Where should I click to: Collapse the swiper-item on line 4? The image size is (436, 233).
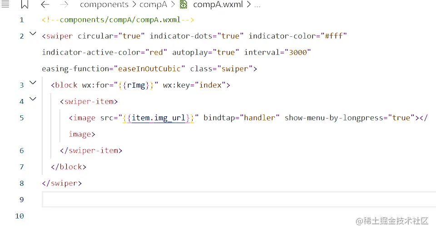[33, 99]
